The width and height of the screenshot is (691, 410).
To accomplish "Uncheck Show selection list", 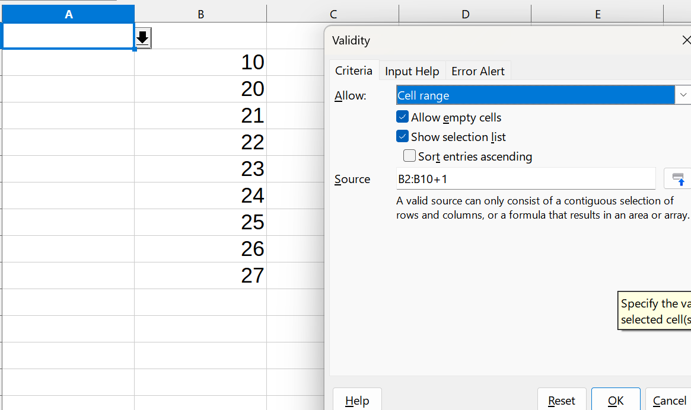I will (x=403, y=136).
